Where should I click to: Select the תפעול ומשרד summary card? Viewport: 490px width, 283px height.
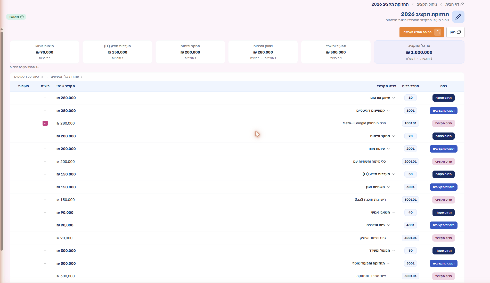(336, 52)
